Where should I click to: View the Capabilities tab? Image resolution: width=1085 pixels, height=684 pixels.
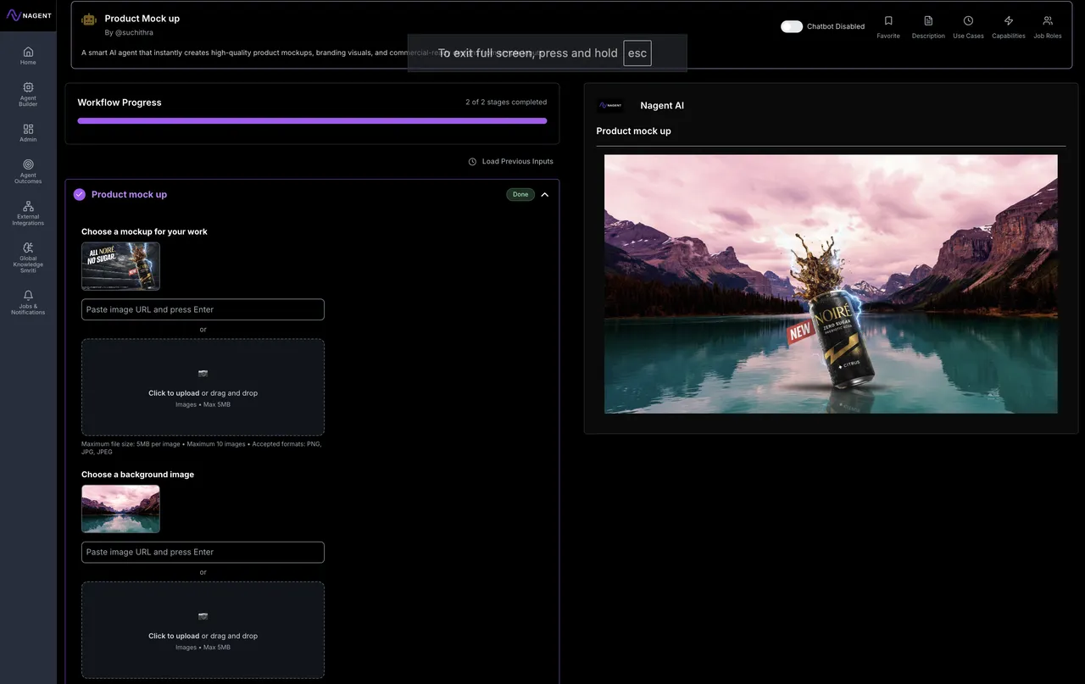point(1008,26)
